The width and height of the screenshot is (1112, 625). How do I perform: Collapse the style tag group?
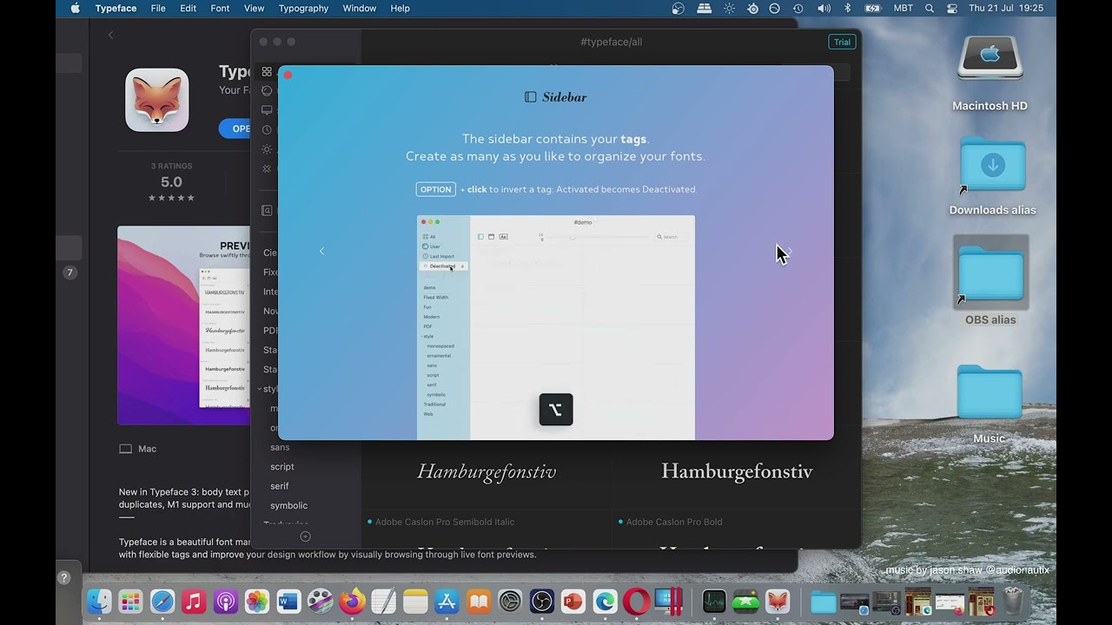click(260, 389)
